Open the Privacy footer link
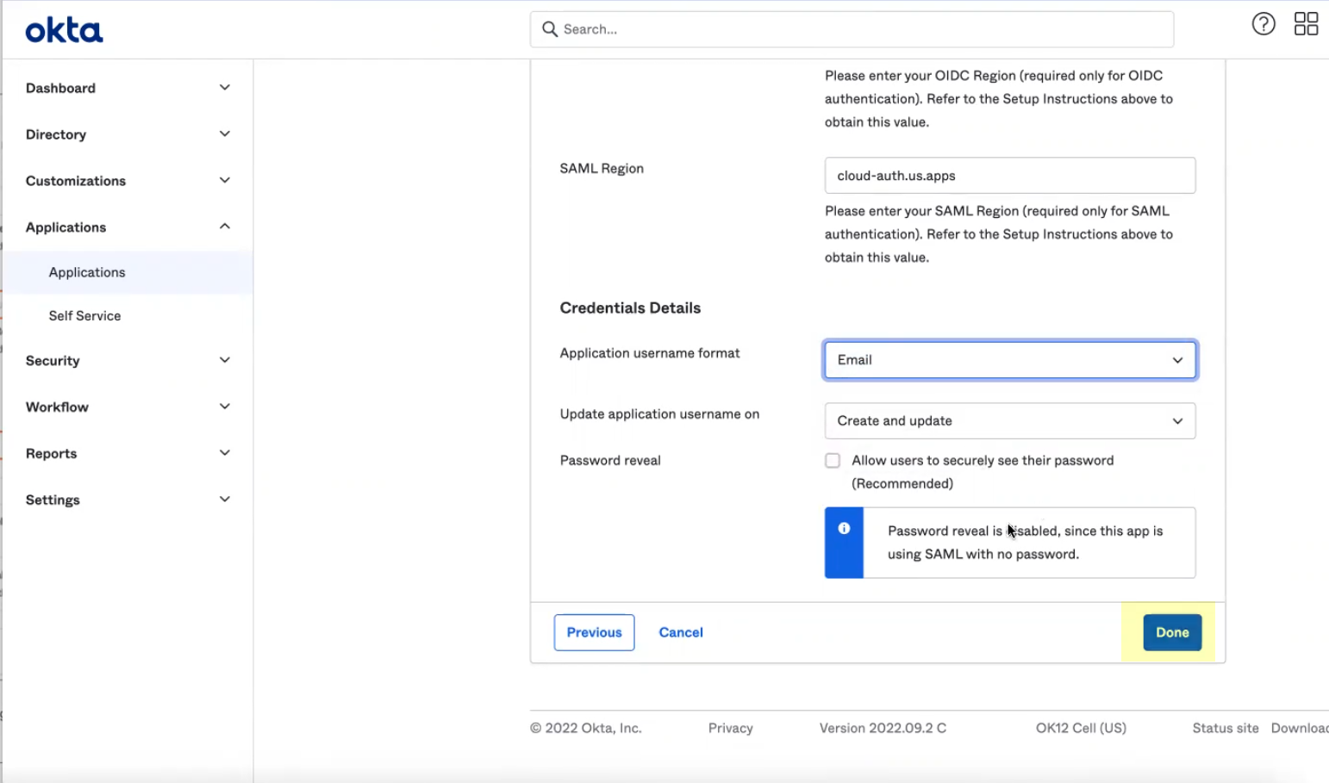The width and height of the screenshot is (1329, 783). click(x=731, y=728)
